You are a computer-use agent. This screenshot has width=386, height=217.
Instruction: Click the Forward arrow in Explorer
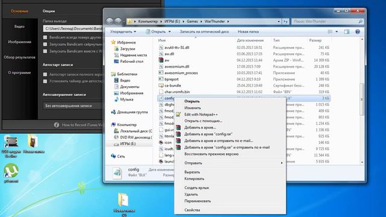point(118,22)
